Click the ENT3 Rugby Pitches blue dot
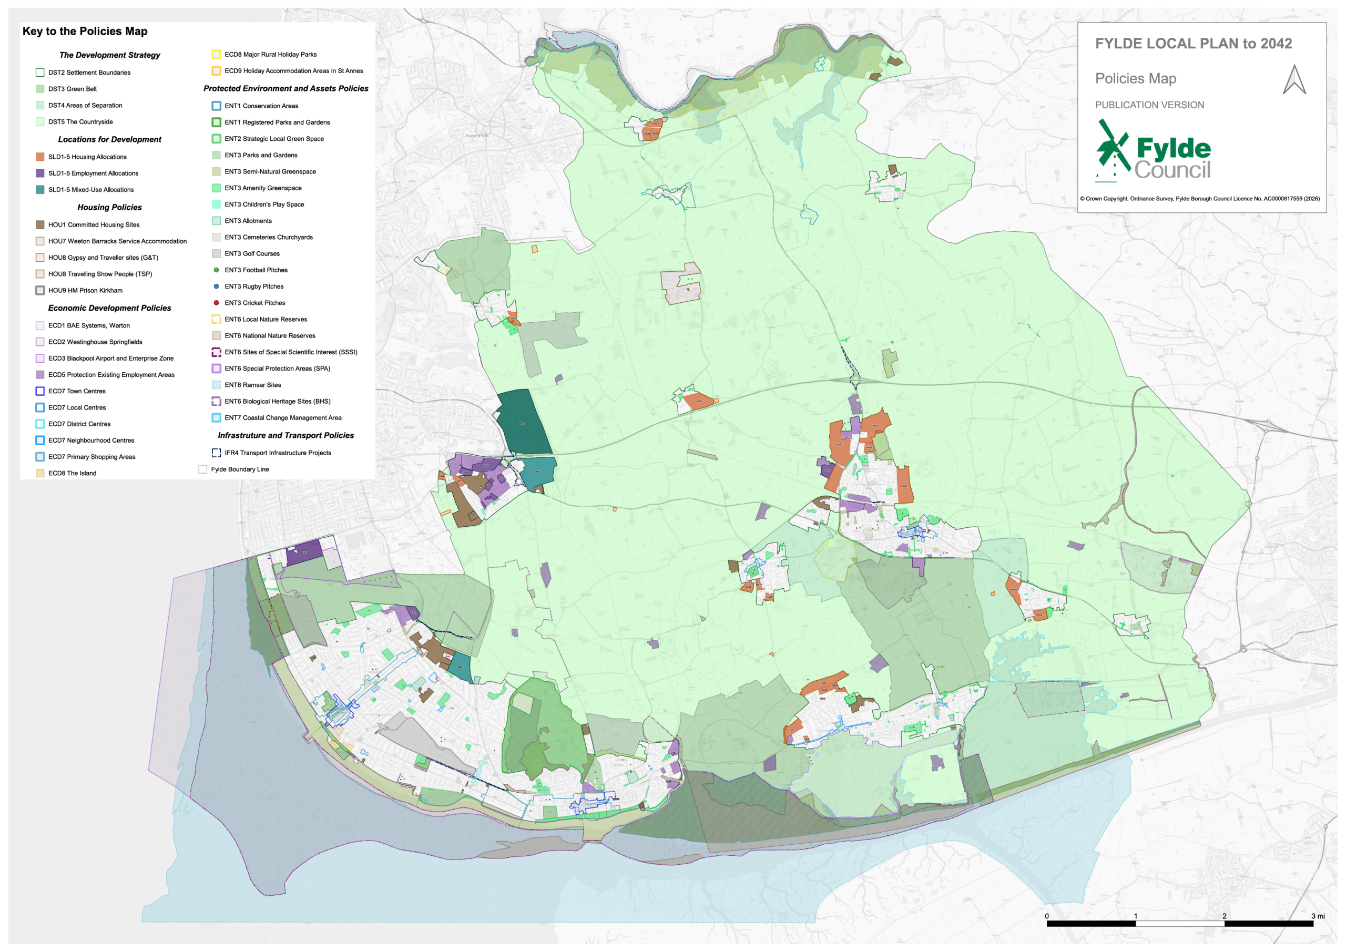 (x=216, y=286)
